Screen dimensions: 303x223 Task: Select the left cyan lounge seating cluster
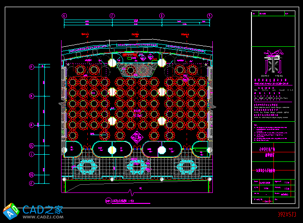[87, 167]
